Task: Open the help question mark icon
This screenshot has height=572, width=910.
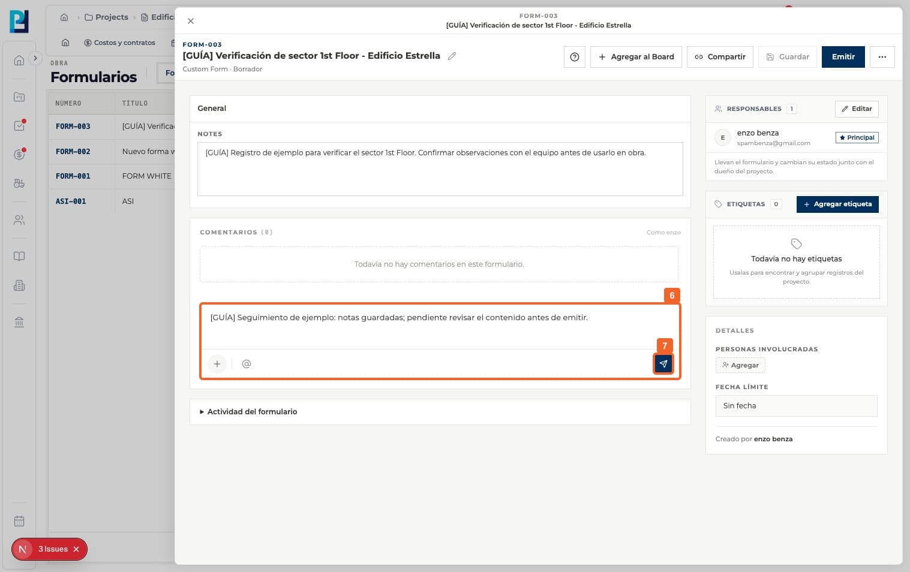Action: tap(575, 57)
